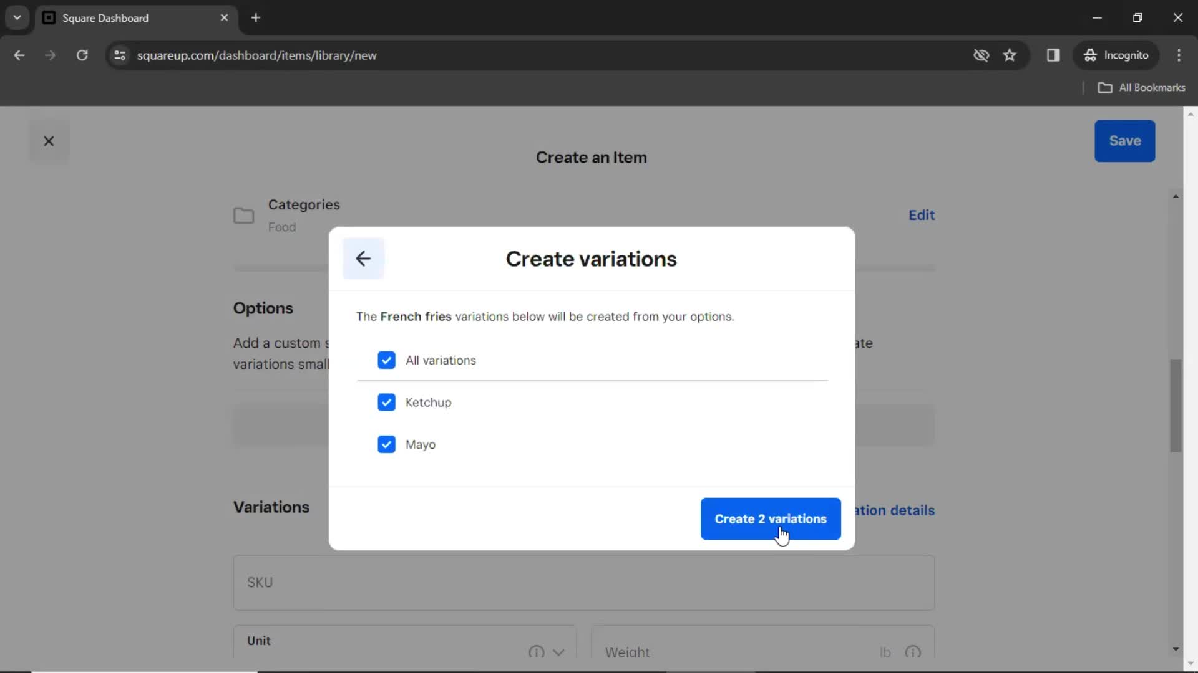Click the All variations label text
The image size is (1198, 673).
[x=441, y=360]
